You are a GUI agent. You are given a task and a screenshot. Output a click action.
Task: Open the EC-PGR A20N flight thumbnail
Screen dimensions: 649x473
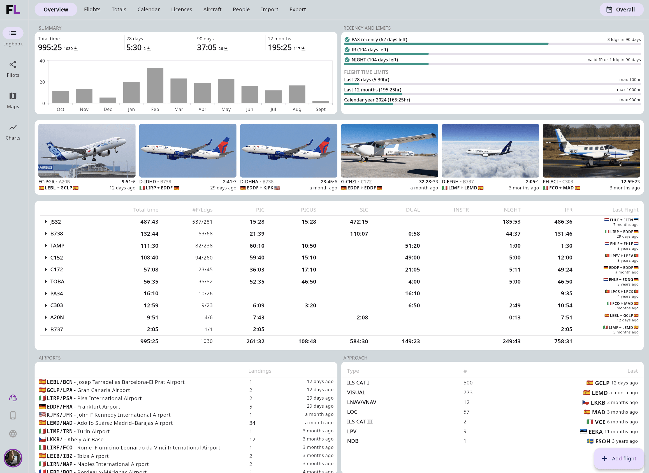point(87,150)
